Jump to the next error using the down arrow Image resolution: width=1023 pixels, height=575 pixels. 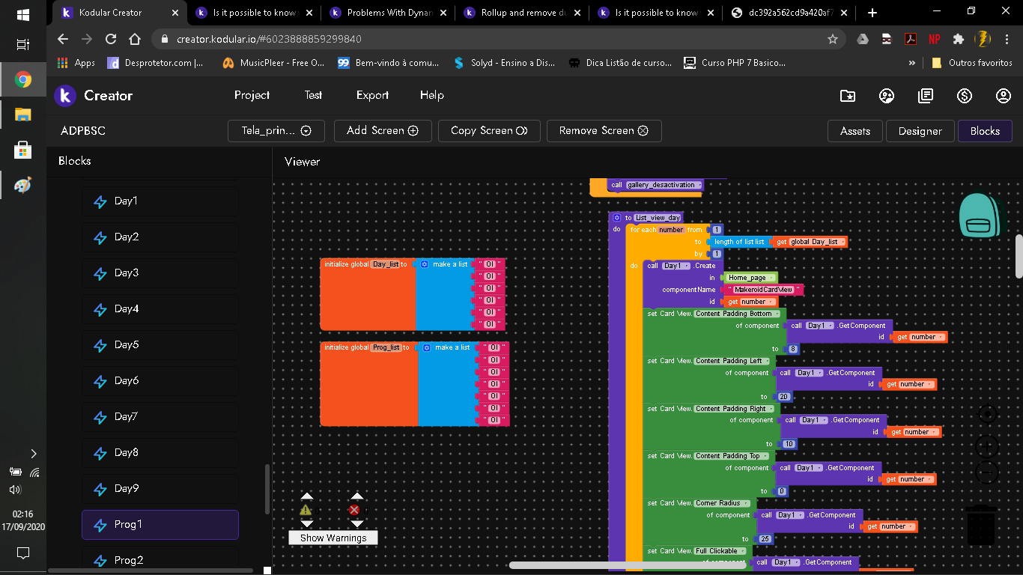coord(357,523)
